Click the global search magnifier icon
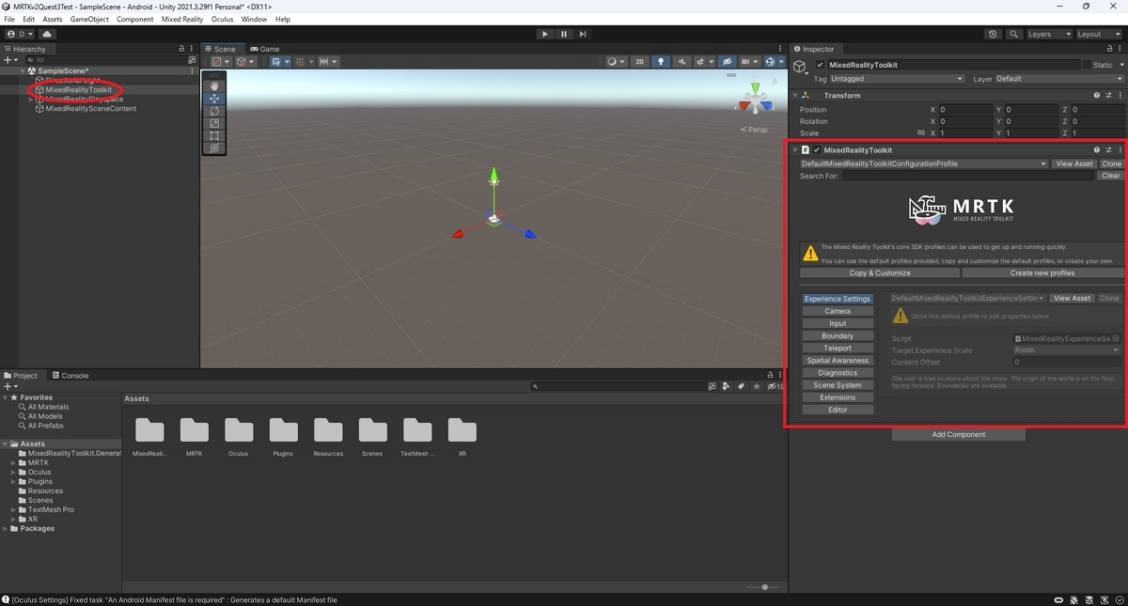 [1014, 34]
